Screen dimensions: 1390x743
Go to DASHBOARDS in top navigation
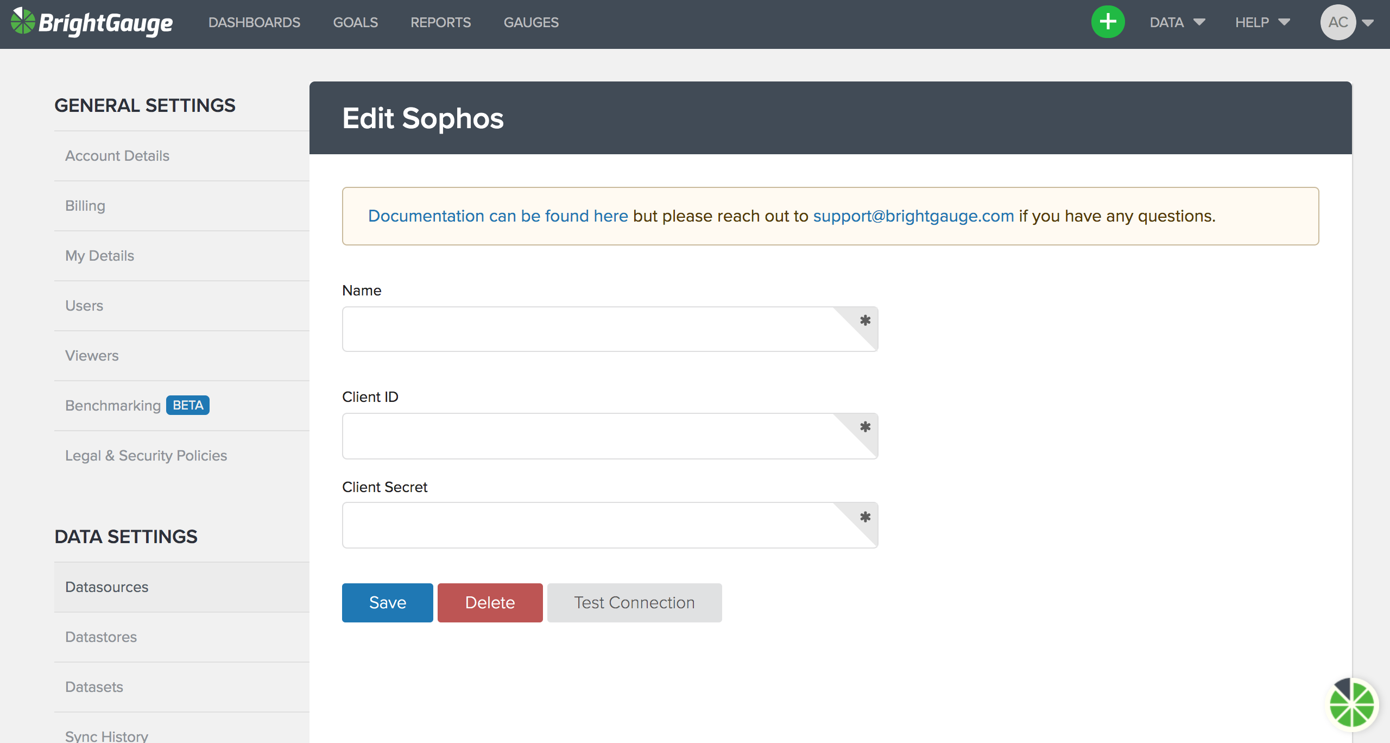coord(254,22)
